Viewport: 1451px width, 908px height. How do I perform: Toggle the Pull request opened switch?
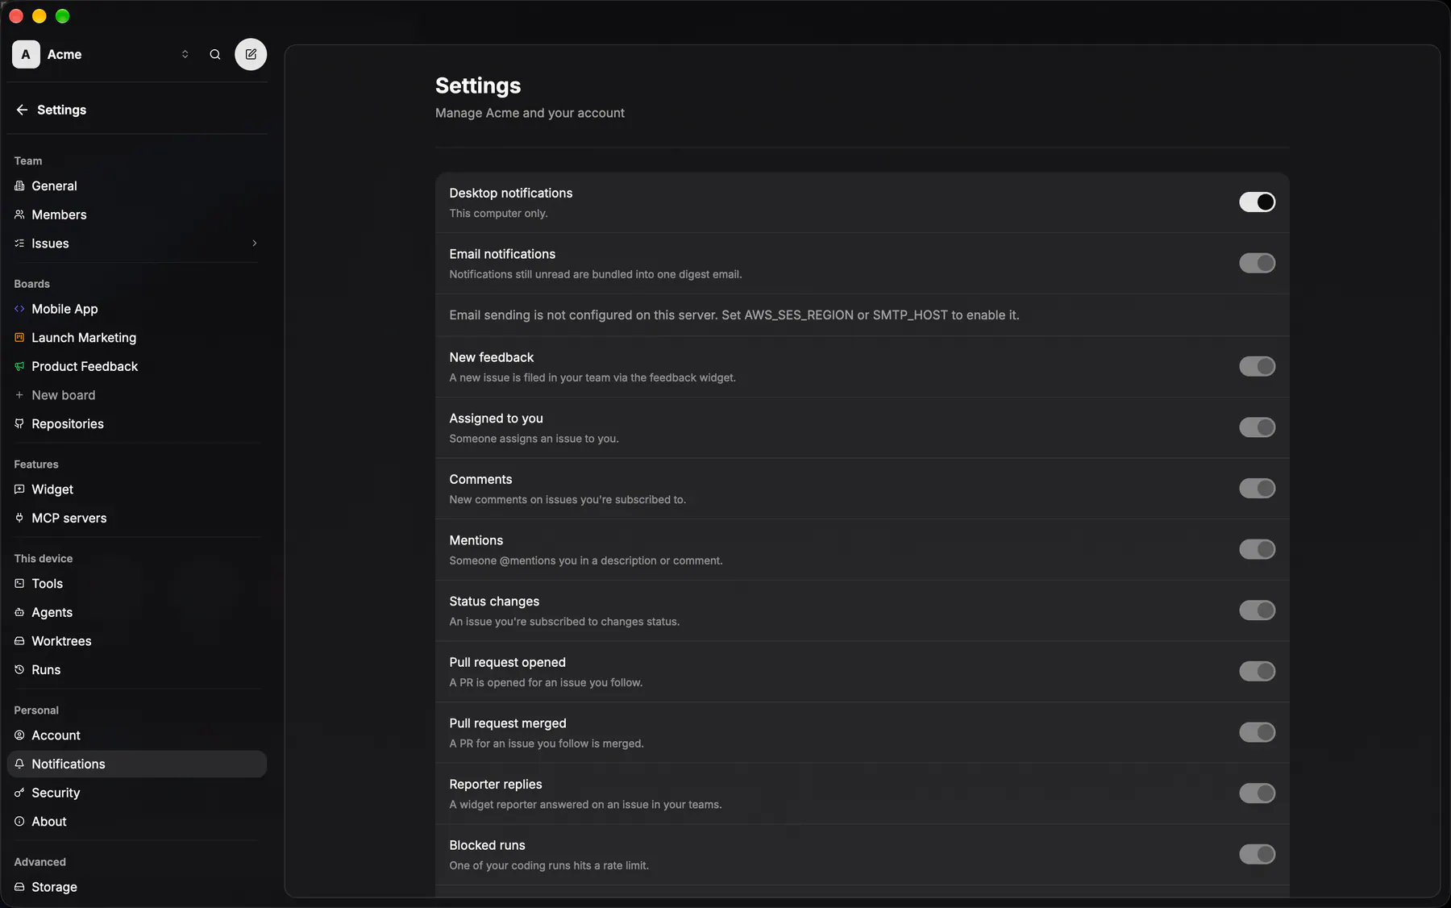coord(1257,671)
